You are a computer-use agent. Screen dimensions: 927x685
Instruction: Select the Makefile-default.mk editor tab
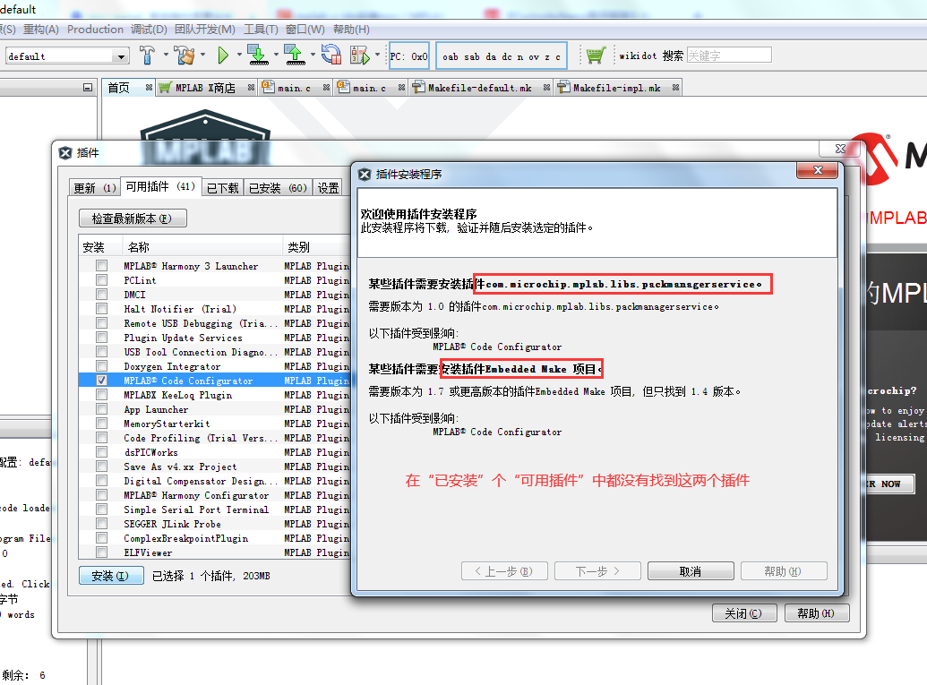point(479,88)
